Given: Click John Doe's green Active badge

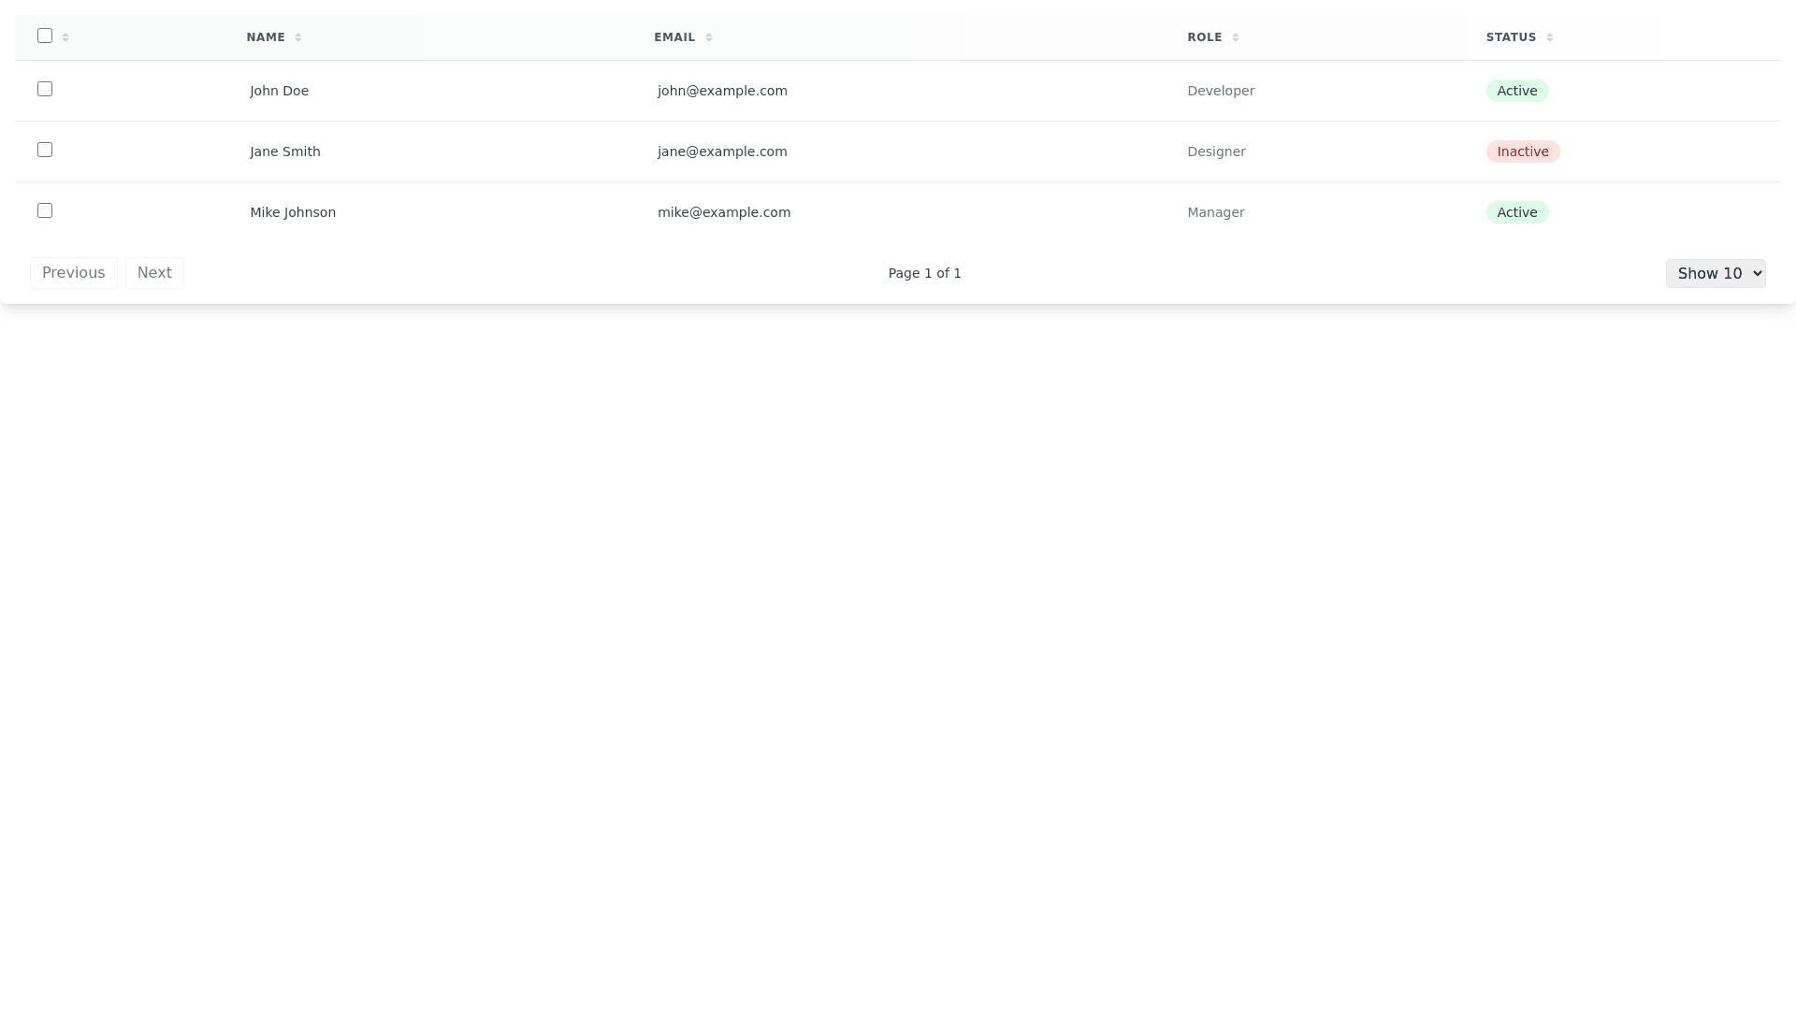Looking at the screenshot, I should click(x=1516, y=91).
